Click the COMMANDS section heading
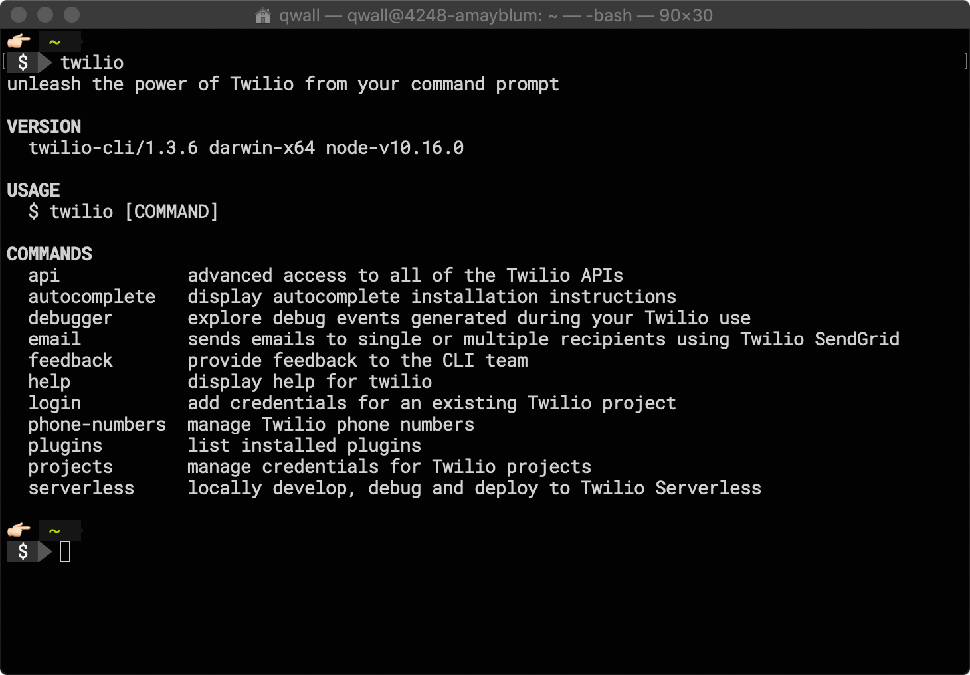 (x=49, y=254)
